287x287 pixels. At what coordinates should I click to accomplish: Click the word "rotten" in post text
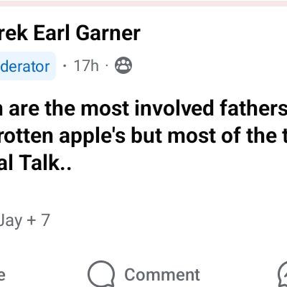[x=27, y=136]
